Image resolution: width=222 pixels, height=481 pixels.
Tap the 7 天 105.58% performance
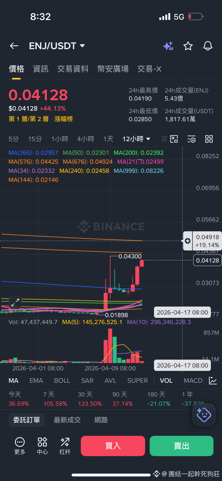(55, 399)
